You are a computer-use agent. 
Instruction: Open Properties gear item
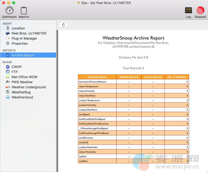coord(19,44)
